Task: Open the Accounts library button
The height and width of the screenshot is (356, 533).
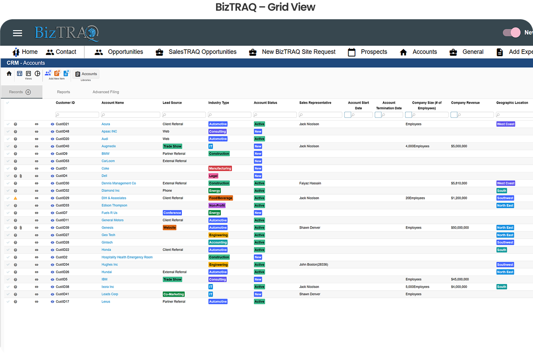Action: pyautogui.click(x=86, y=74)
